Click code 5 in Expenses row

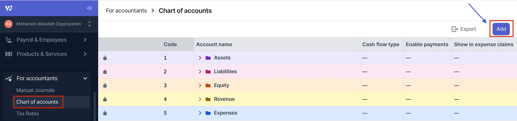165,113
